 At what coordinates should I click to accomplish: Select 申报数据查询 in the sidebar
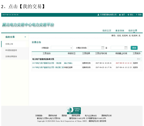11,50
